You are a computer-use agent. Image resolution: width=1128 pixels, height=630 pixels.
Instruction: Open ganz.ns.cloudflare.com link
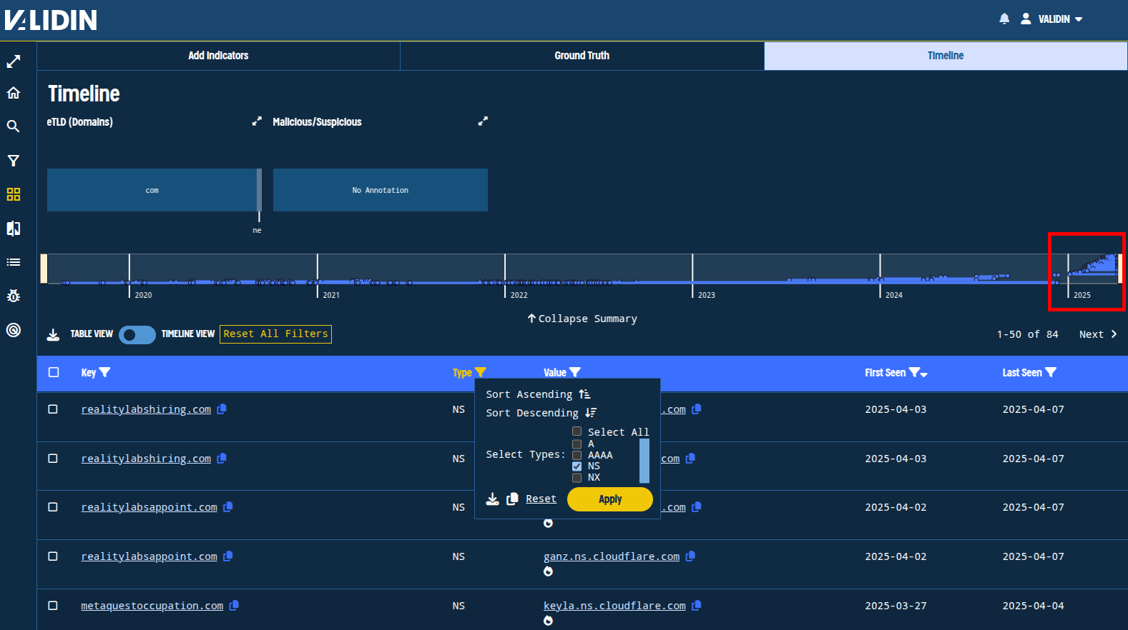[x=612, y=556]
